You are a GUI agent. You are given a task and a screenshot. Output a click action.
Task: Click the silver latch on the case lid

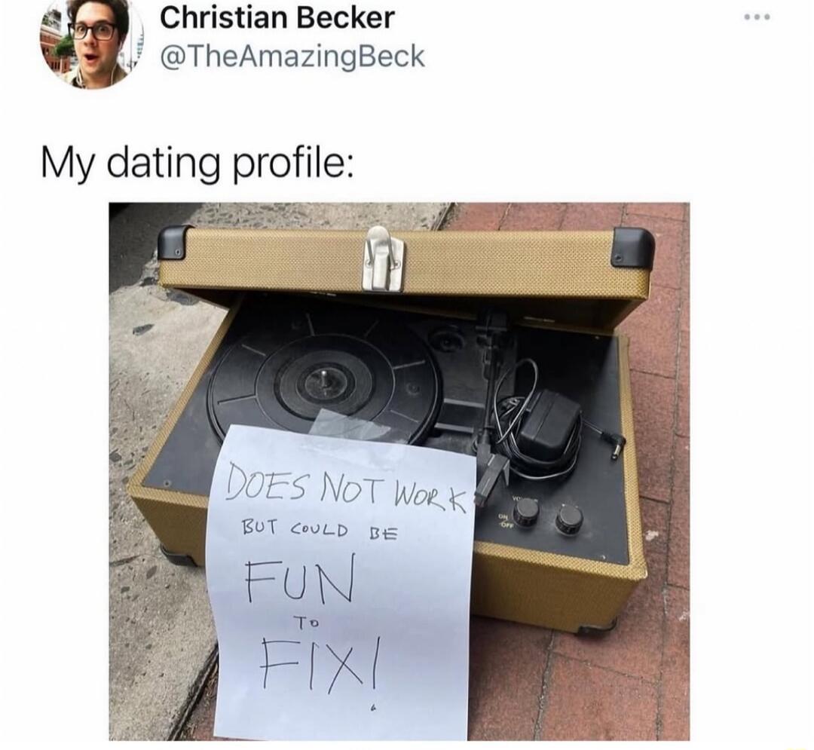click(383, 258)
